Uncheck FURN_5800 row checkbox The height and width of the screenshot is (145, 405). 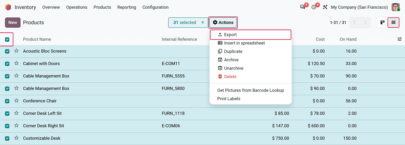(7, 89)
